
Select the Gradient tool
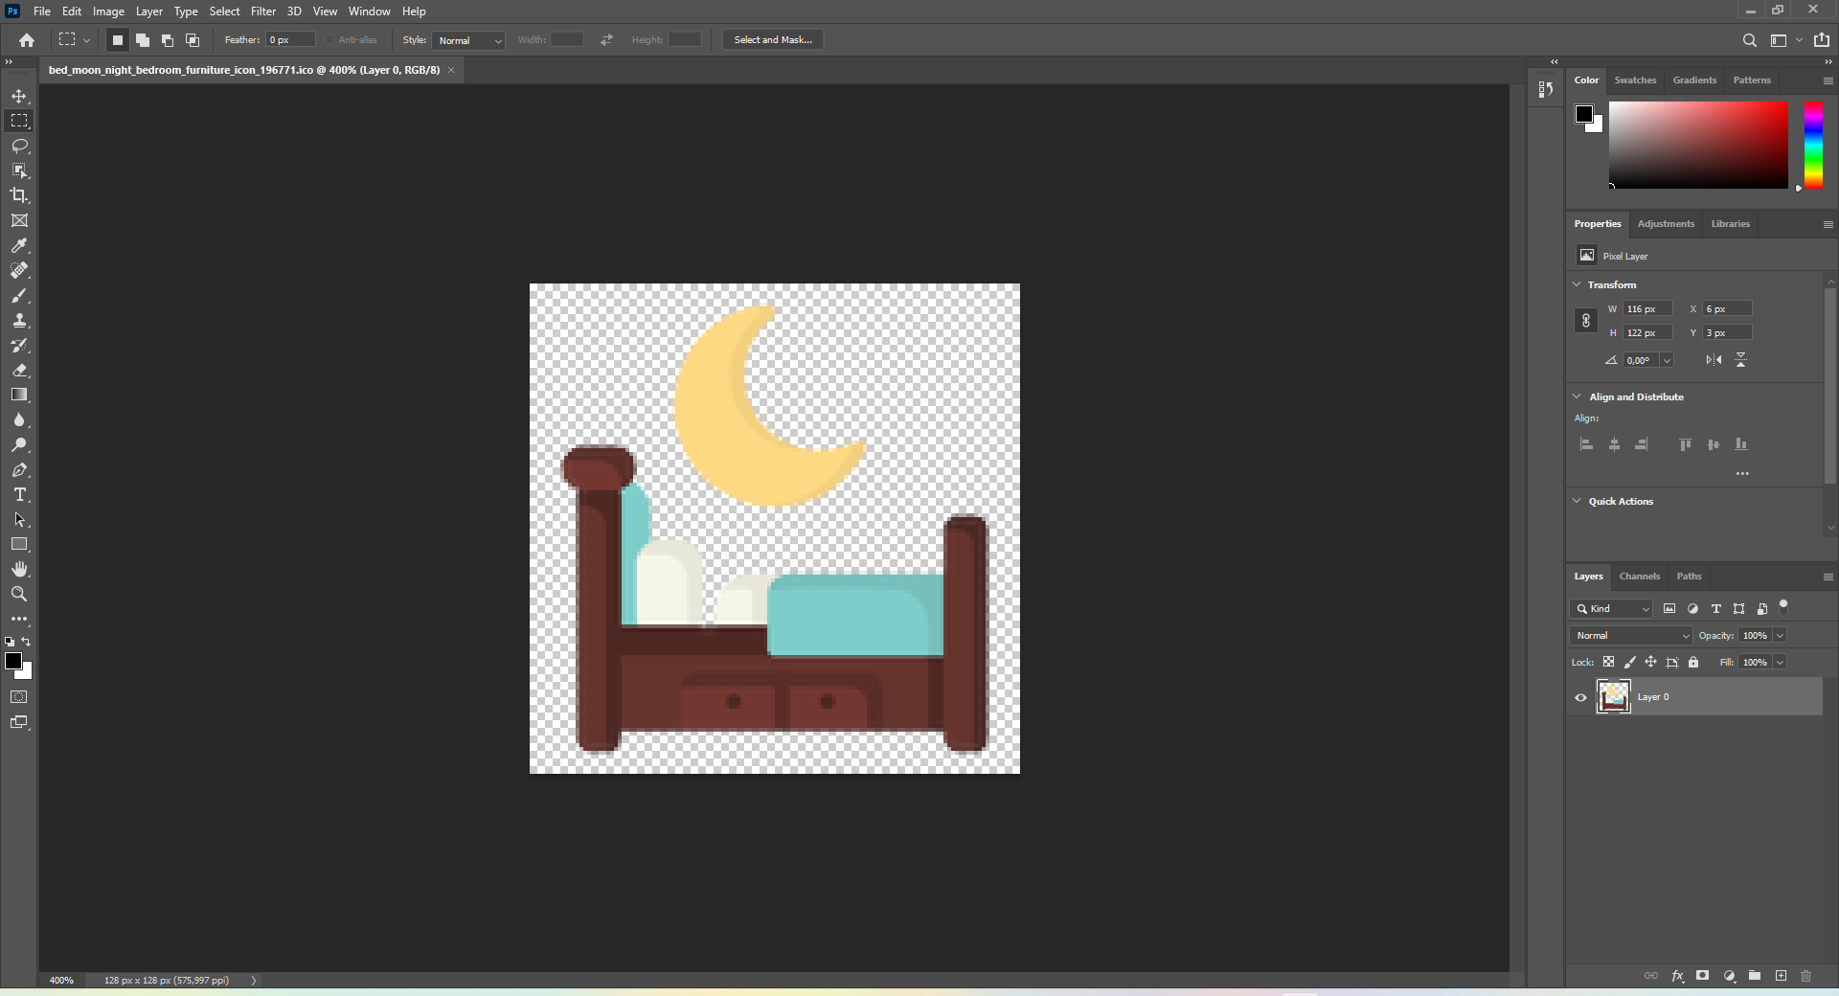19,395
